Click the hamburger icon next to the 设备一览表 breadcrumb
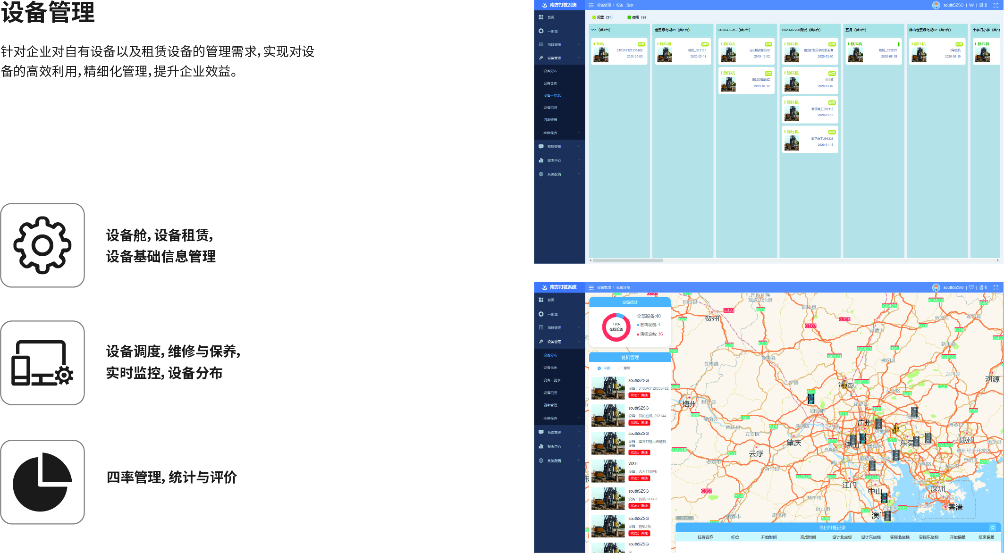1004x553 pixels. click(591, 5)
